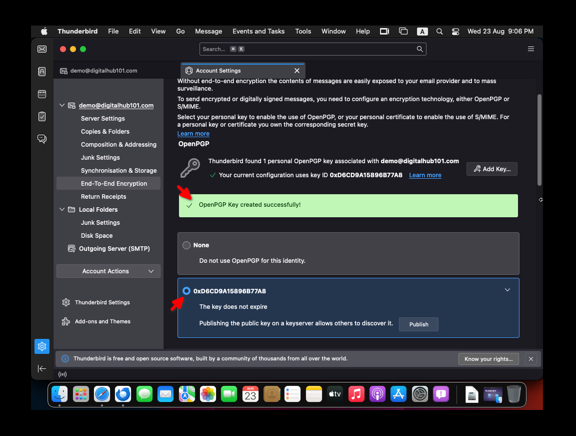576x436 pixels.
Task: Open Server Settings in account tree
Action: (103, 118)
